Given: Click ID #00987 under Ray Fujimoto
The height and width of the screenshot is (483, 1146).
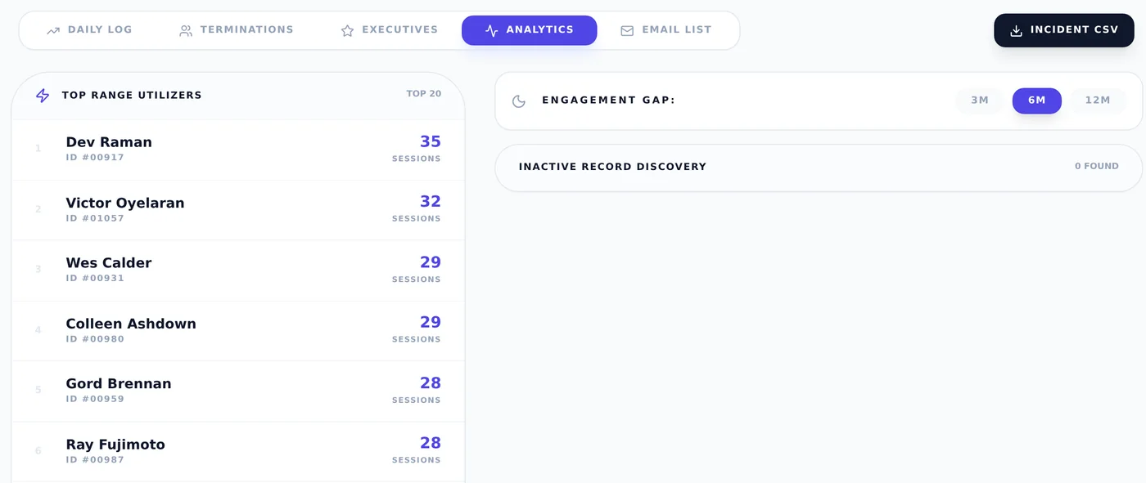Looking at the screenshot, I should point(95,459).
